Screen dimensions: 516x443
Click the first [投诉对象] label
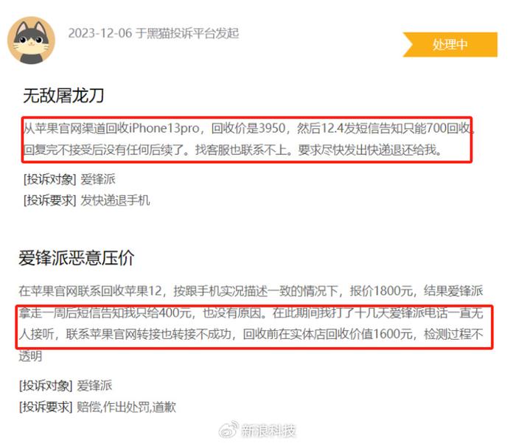coord(49,179)
